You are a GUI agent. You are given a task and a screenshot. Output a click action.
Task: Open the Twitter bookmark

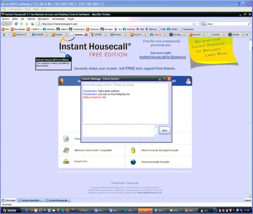172,29
